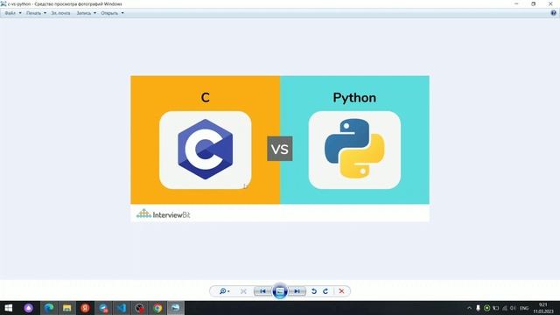Restore down the photo viewer window
560x315 pixels.
(534, 3)
